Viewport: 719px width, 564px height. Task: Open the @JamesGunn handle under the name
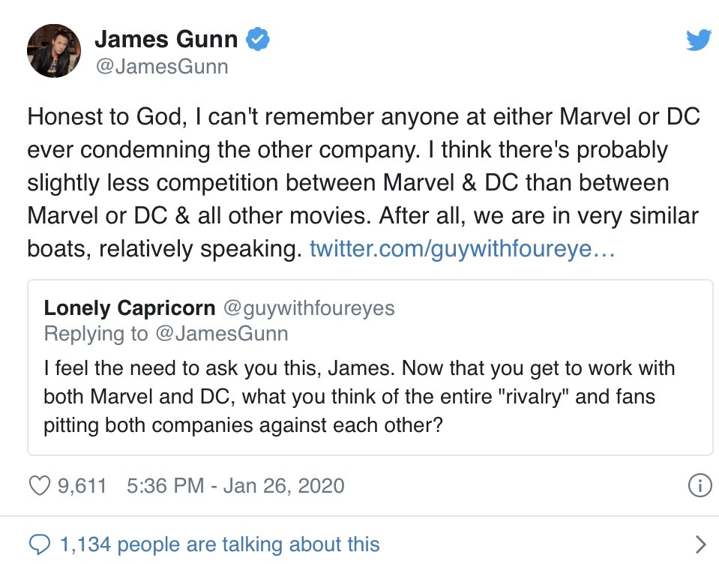[161, 67]
